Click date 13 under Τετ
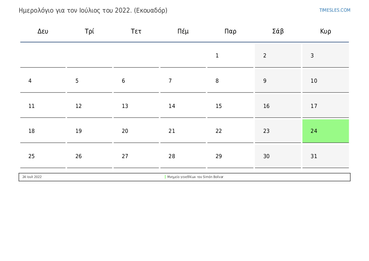Viewport: 369px width, 261px height. coord(136,106)
